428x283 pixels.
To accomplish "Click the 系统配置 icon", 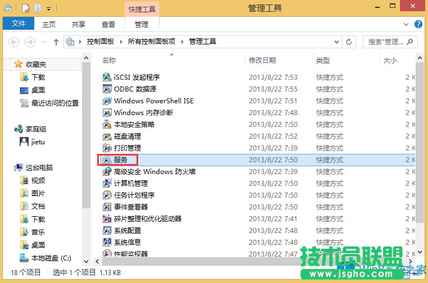I will click(107, 231).
